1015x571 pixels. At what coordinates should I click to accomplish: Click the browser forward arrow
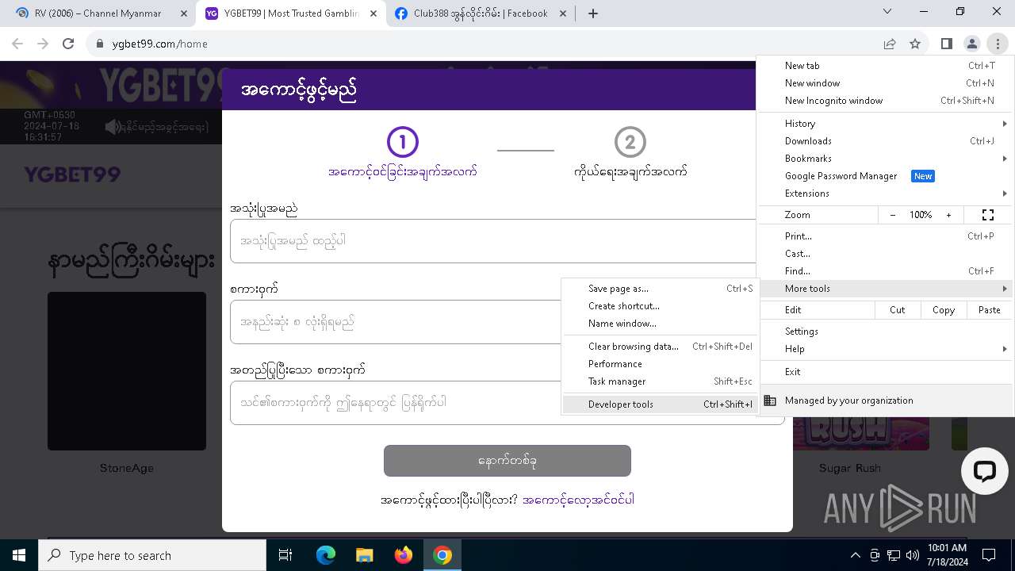[x=43, y=44]
